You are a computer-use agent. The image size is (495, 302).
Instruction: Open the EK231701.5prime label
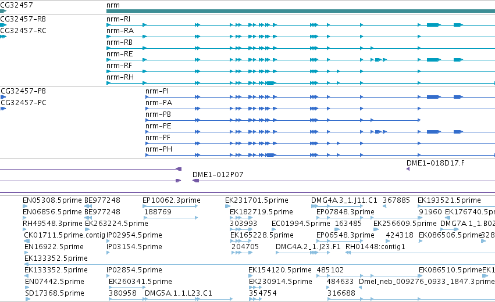257,200
